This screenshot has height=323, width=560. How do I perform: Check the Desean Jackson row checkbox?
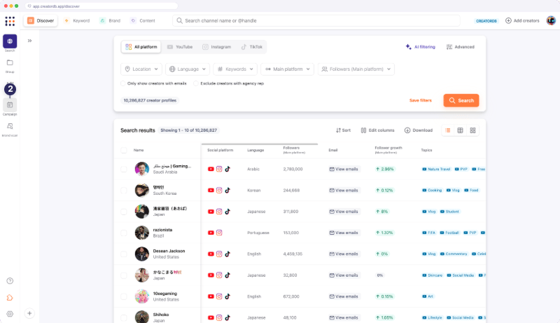click(124, 254)
